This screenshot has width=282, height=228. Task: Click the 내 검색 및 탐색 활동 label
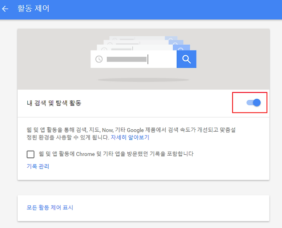click(54, 103)
